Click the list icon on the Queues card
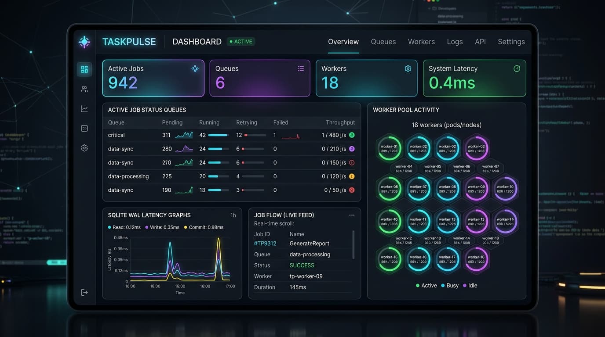 click(x=301, y=68)
